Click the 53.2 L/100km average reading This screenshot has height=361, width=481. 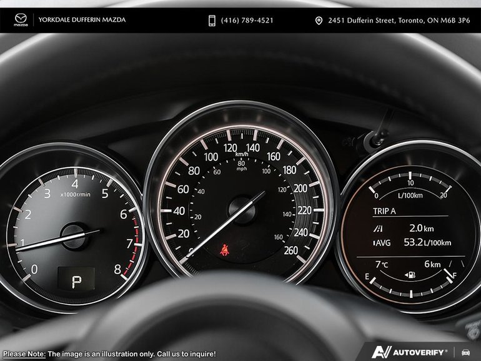(x=429, y=242)
